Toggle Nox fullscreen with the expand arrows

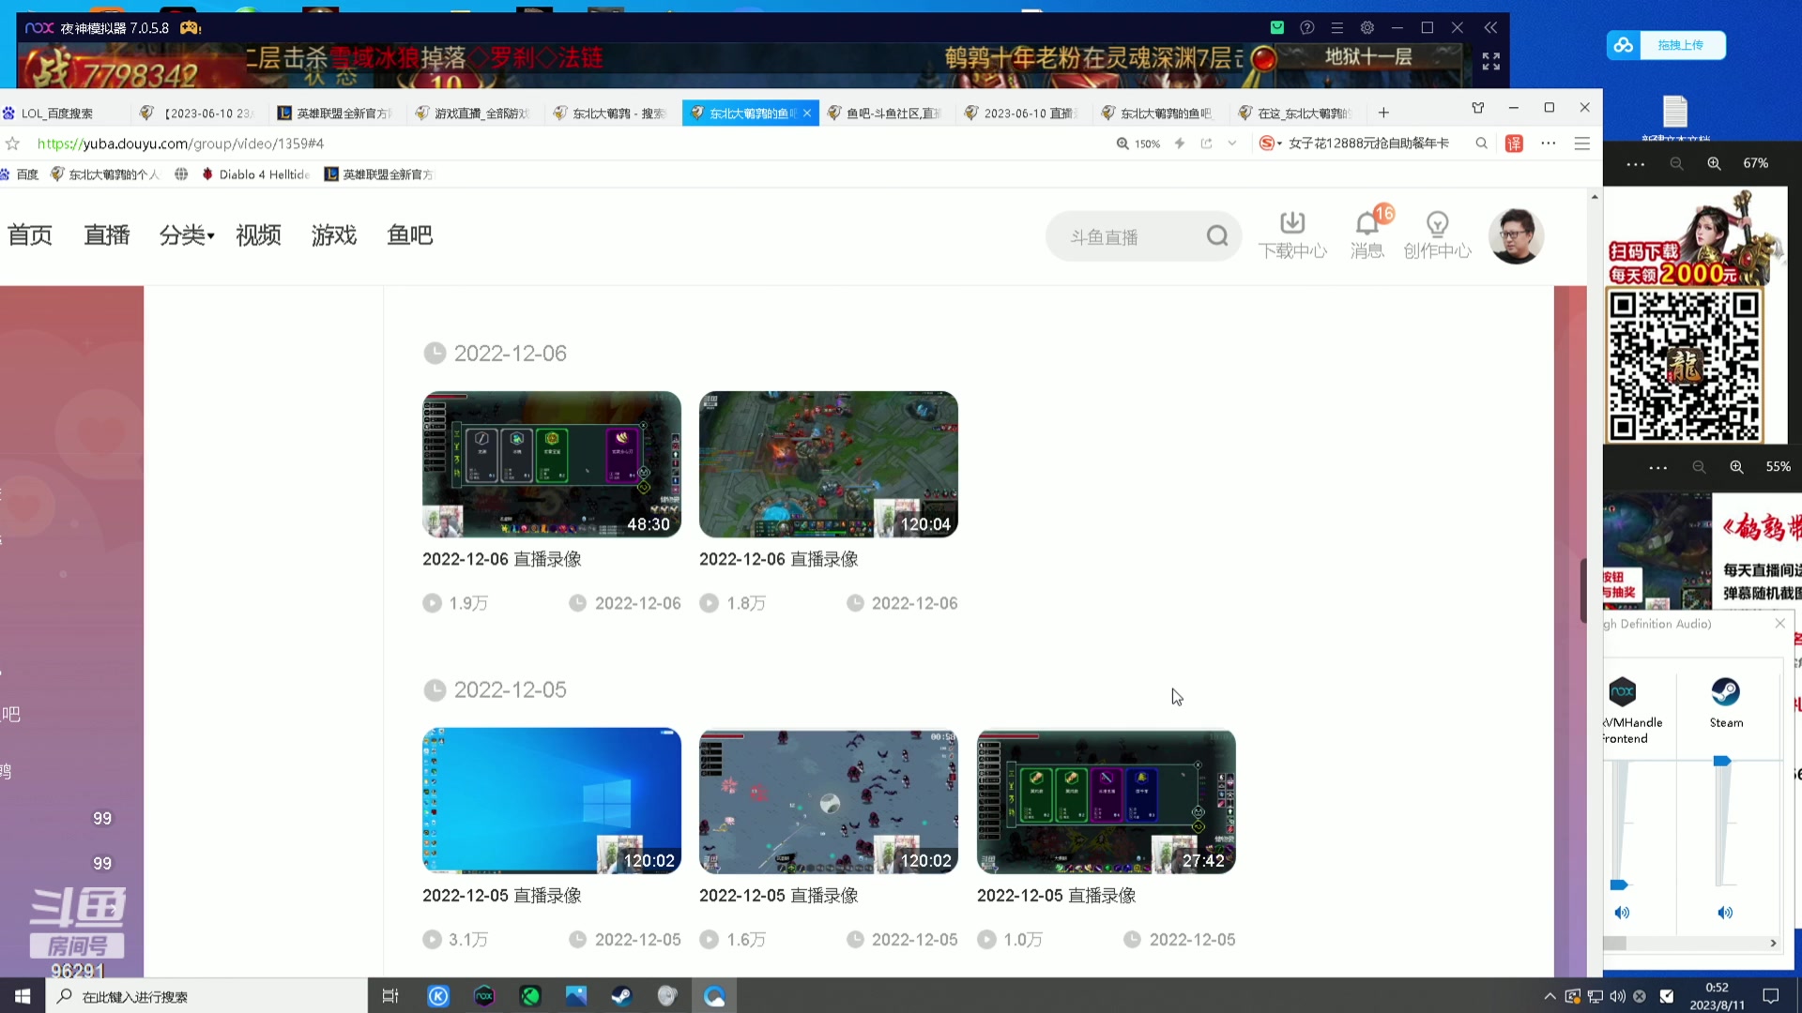point(1490,61)
